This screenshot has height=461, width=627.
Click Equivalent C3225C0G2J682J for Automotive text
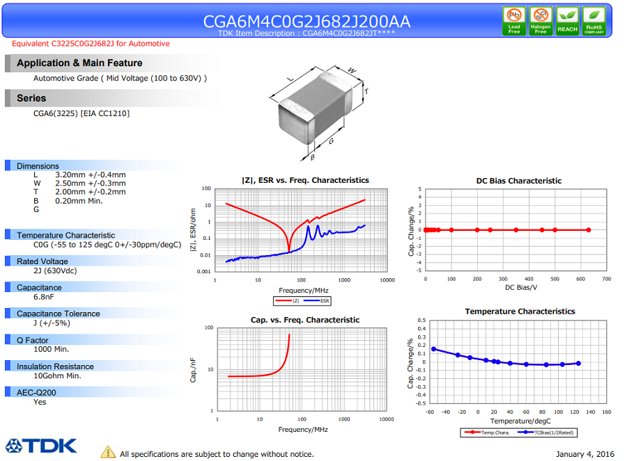[91, 44]
